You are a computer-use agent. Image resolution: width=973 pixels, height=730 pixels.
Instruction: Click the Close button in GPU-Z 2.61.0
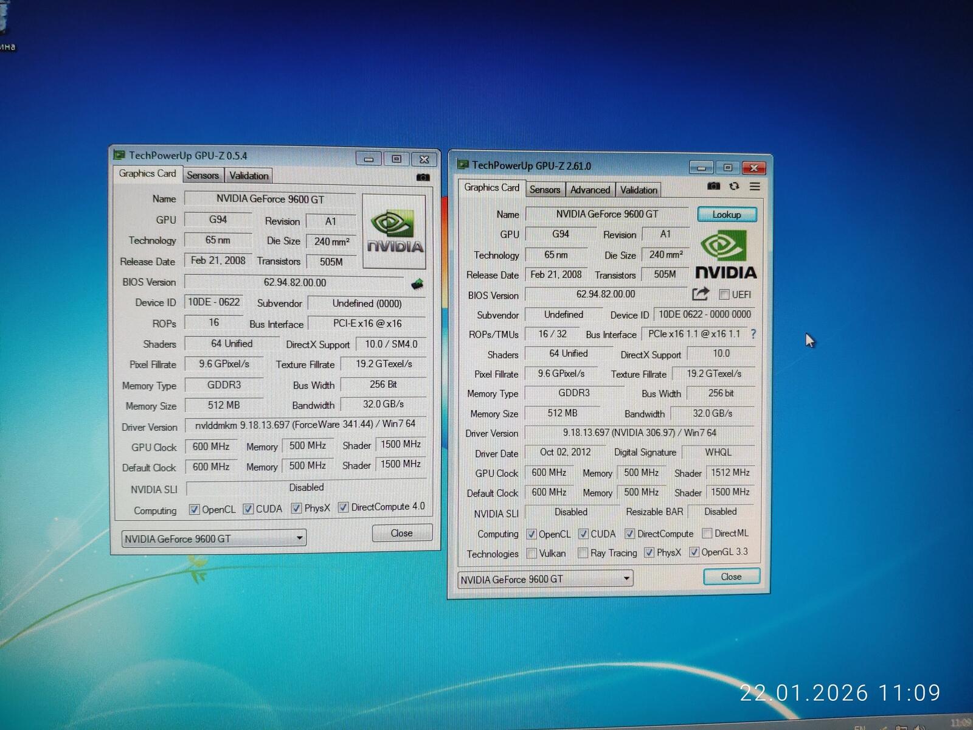pos(731,576)
